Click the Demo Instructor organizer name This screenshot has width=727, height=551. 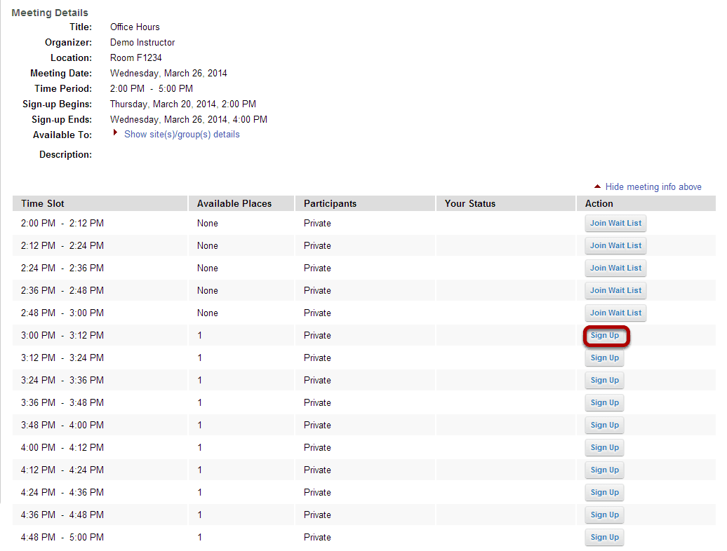click(142, 43)
